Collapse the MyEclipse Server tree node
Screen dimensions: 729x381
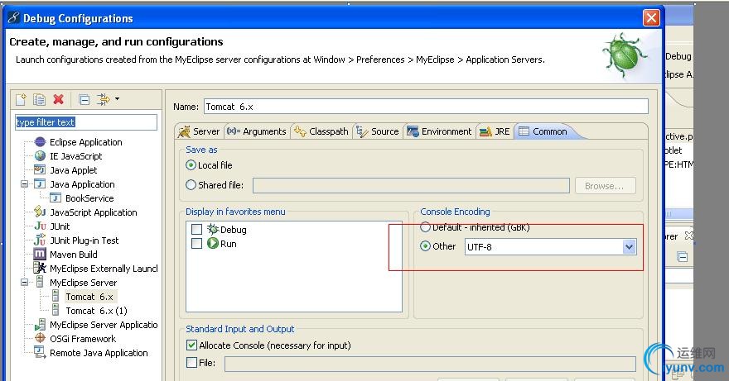point(25,282)
